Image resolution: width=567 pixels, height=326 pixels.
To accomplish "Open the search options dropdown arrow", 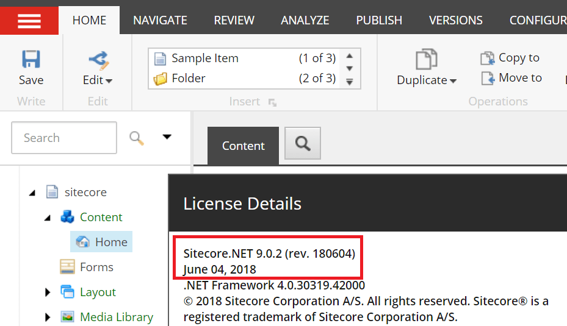I will tap(167, 137).
